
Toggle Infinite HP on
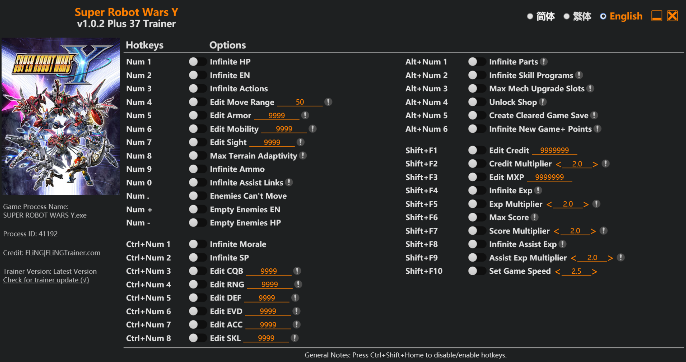coord(198,62)
